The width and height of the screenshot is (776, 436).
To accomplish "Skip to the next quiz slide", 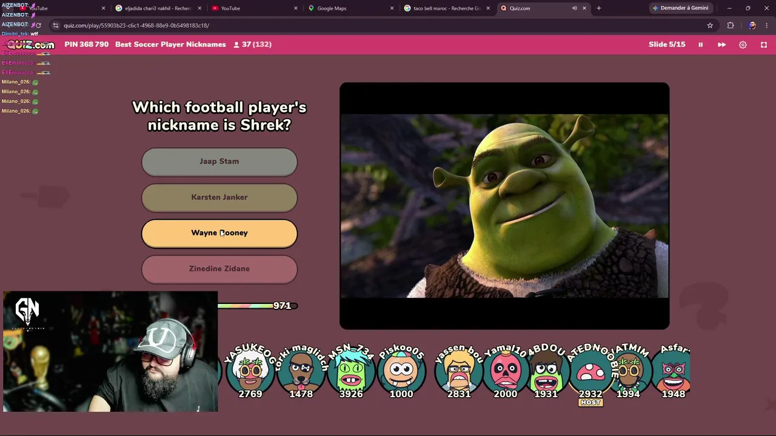I will click(x=721, y=45).
